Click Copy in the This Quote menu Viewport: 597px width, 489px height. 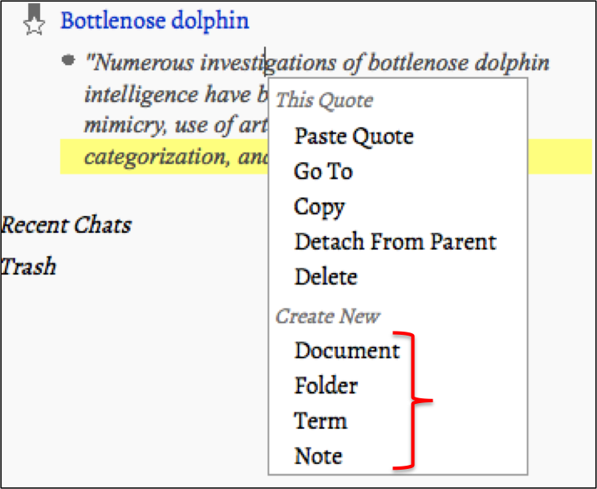(x=319, y=206)
